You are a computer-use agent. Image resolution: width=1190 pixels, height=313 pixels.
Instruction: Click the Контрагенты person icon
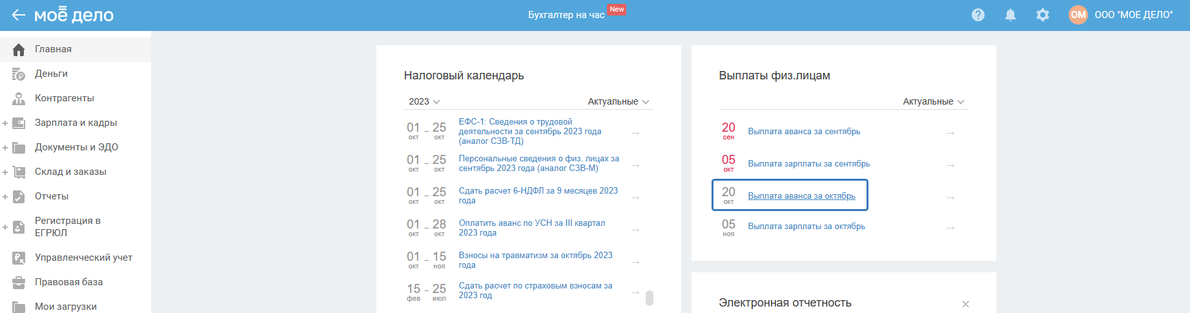(x=19, y=99)
